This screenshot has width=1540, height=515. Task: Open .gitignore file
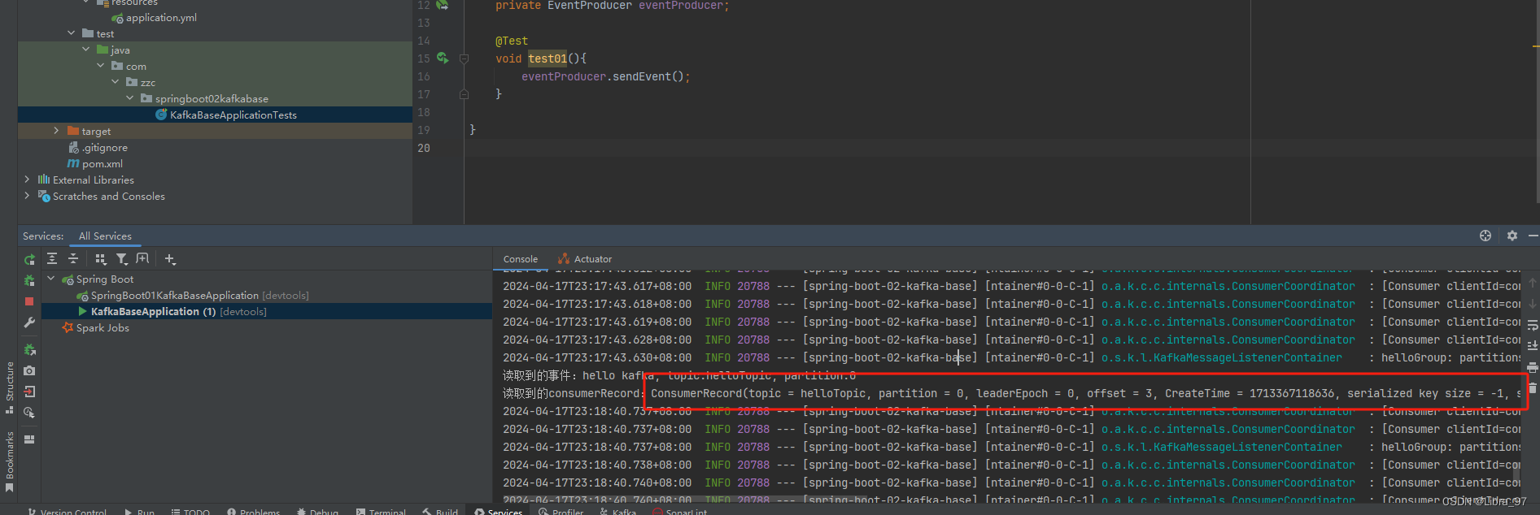pos(104,148)
